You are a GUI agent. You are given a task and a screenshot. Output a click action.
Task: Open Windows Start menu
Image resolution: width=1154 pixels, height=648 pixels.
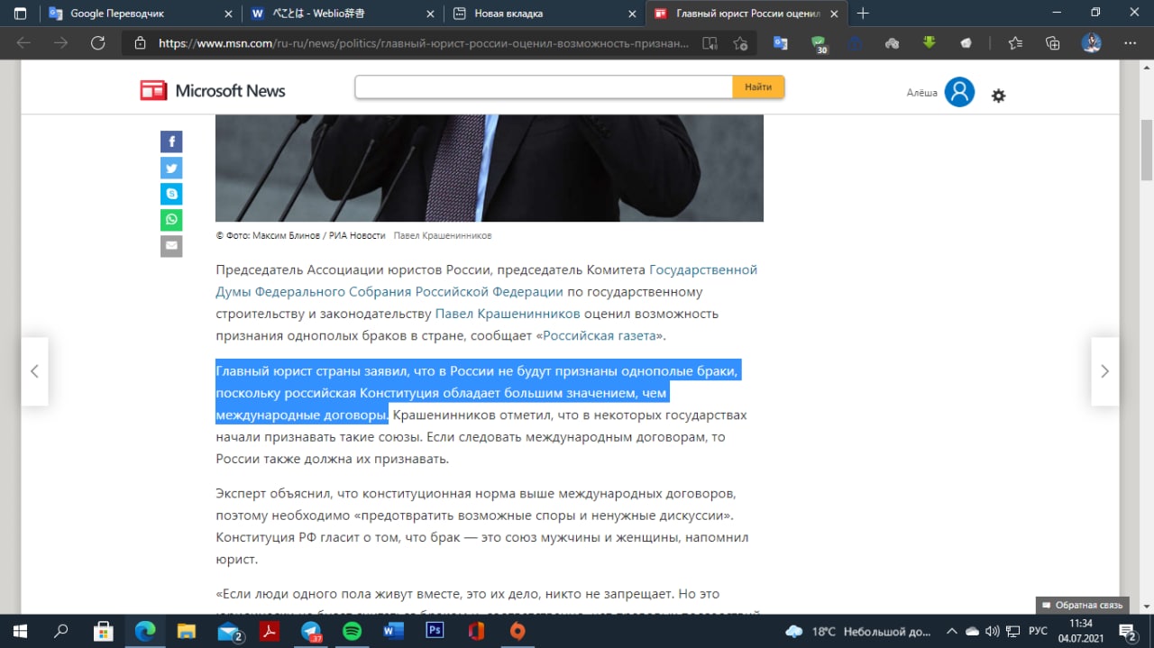pyautogui.click(x=20, y=631)
